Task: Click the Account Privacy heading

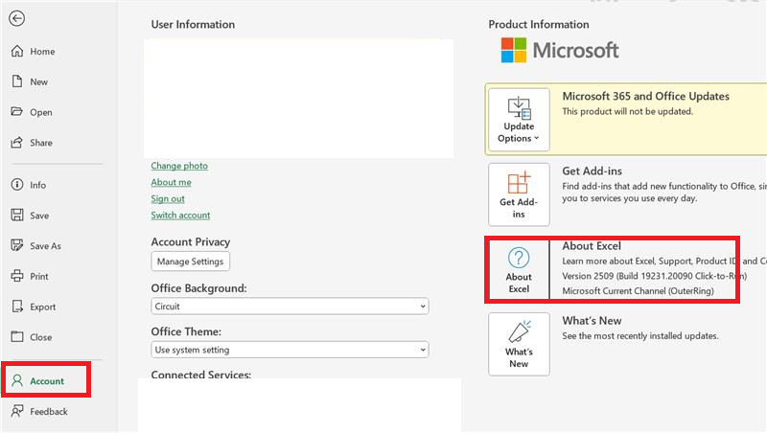Action: click(190, 242)
